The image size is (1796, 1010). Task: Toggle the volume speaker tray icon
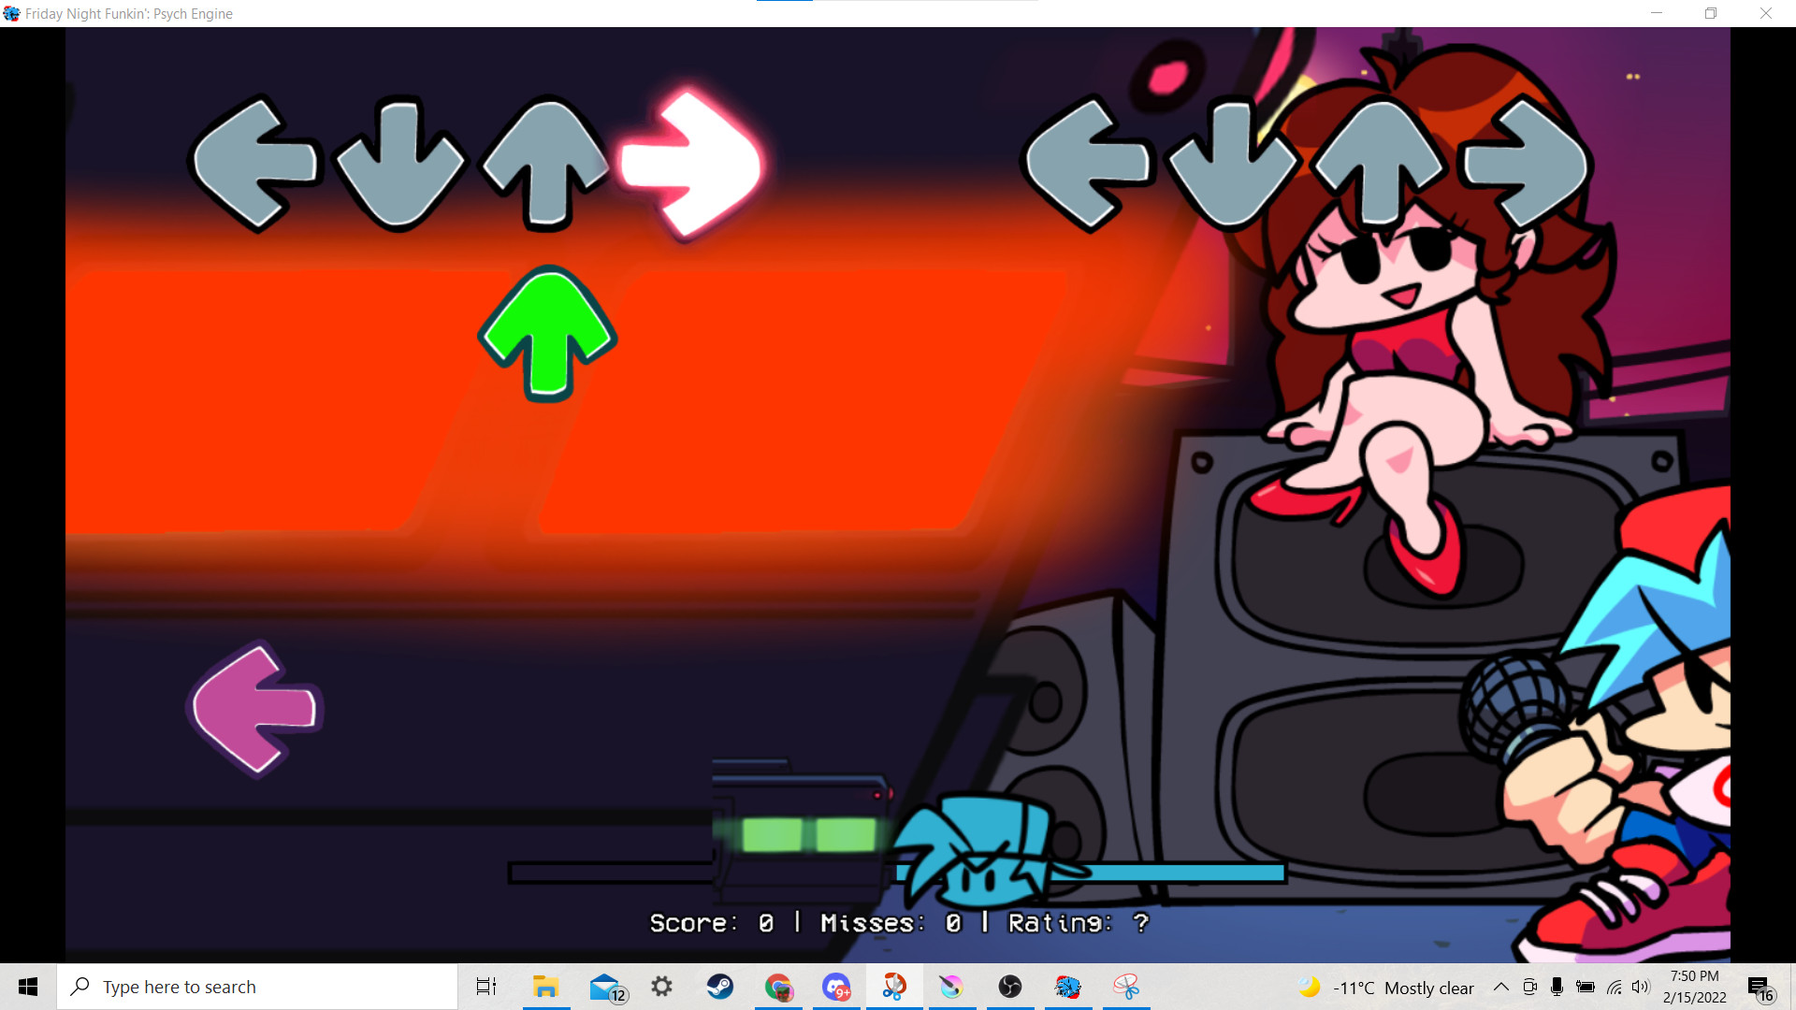(x=1641, y=987)
